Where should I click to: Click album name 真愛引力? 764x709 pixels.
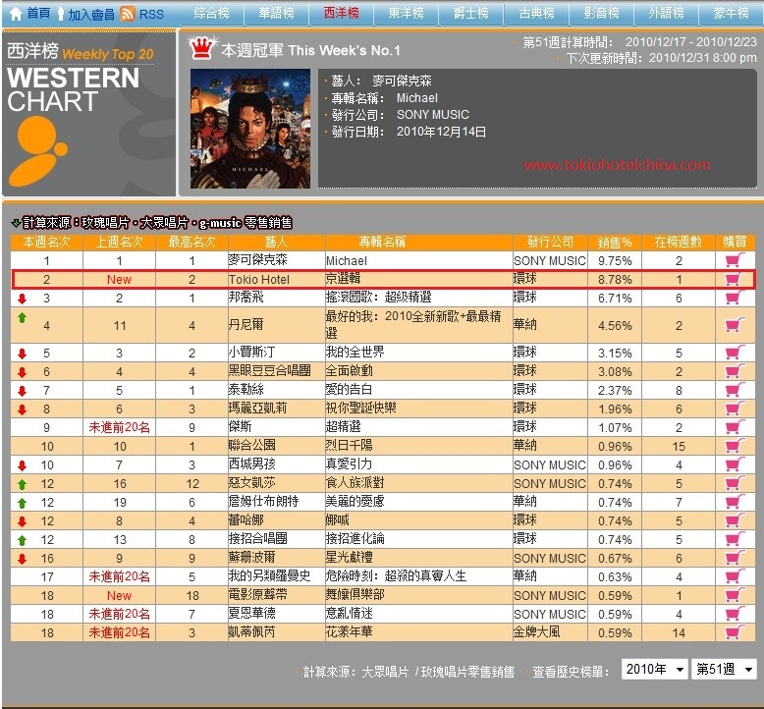coord(349,464)
